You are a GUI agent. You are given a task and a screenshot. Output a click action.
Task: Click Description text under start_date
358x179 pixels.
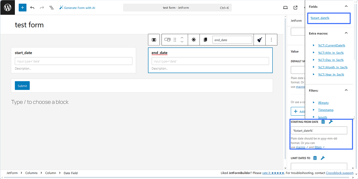pyautogui.click(x=23, y=69)
